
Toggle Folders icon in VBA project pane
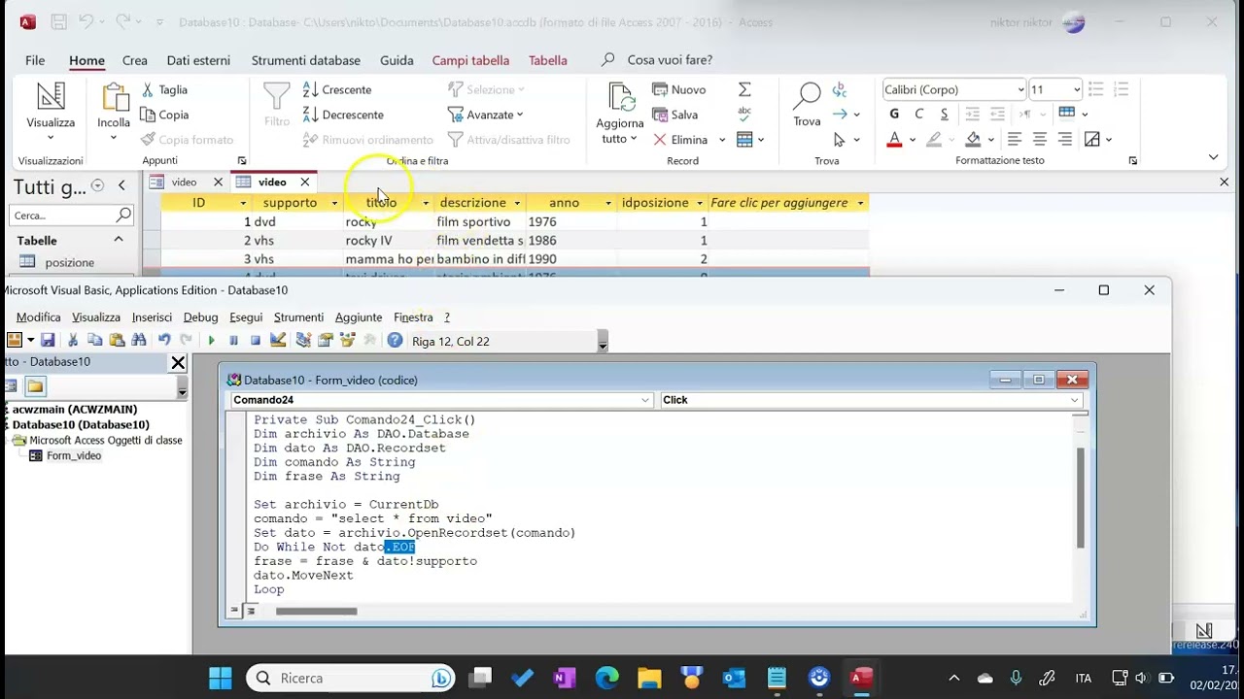tap(35, 386)
